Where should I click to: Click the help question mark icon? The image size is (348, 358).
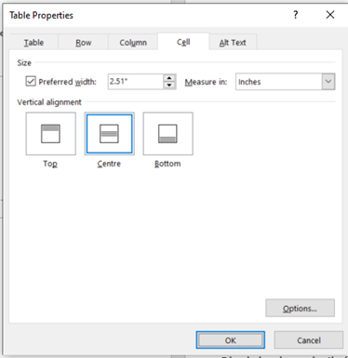tap(296, 15)
